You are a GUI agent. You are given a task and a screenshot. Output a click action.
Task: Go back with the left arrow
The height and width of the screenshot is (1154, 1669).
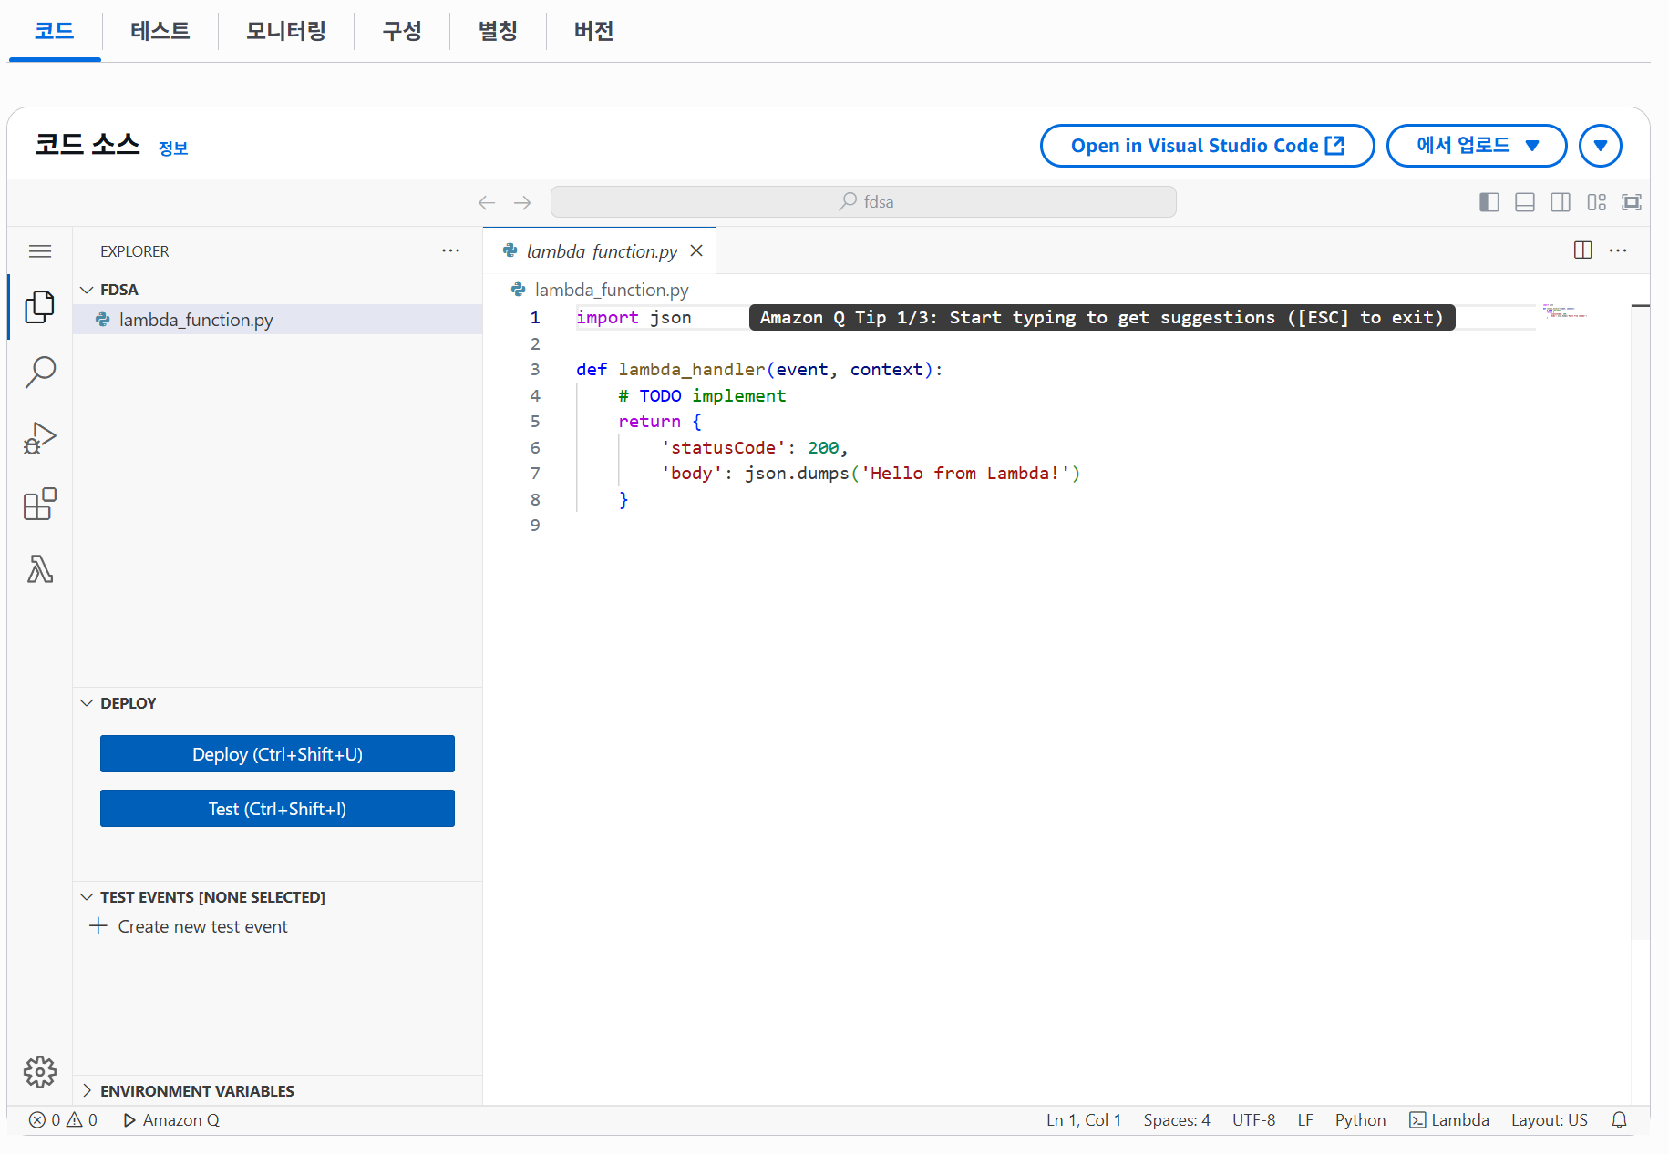click(x=487, y=202)
